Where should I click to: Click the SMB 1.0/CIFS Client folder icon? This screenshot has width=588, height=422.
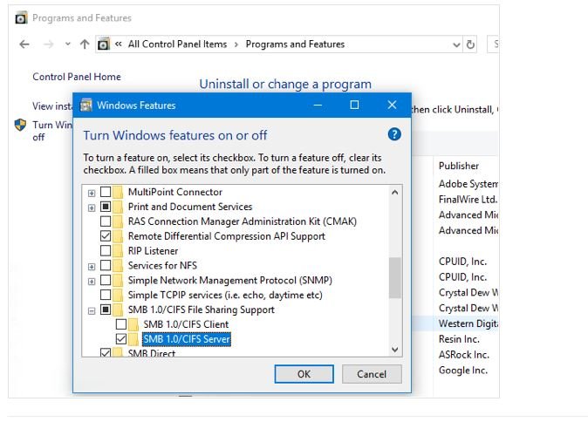click(133, 324)
